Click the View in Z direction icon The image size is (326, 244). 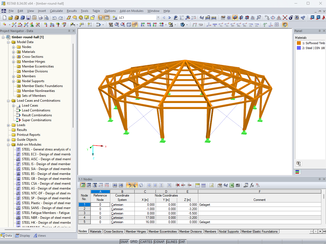coord(155,25)
